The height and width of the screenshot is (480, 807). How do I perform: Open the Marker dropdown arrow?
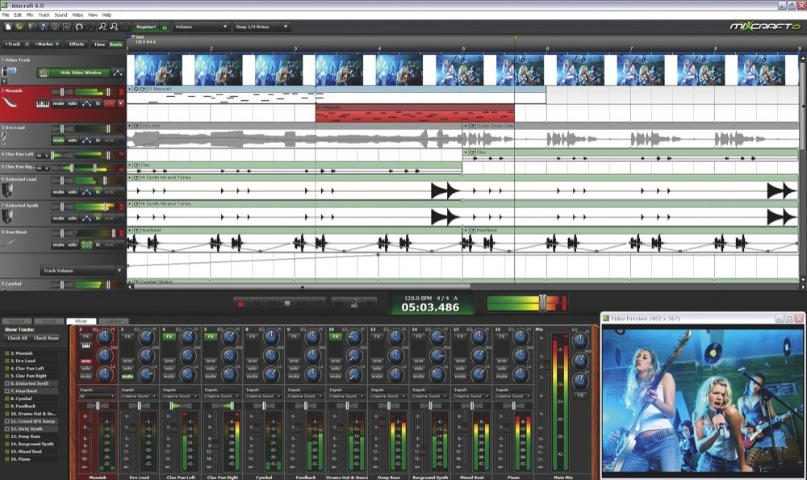57,44
